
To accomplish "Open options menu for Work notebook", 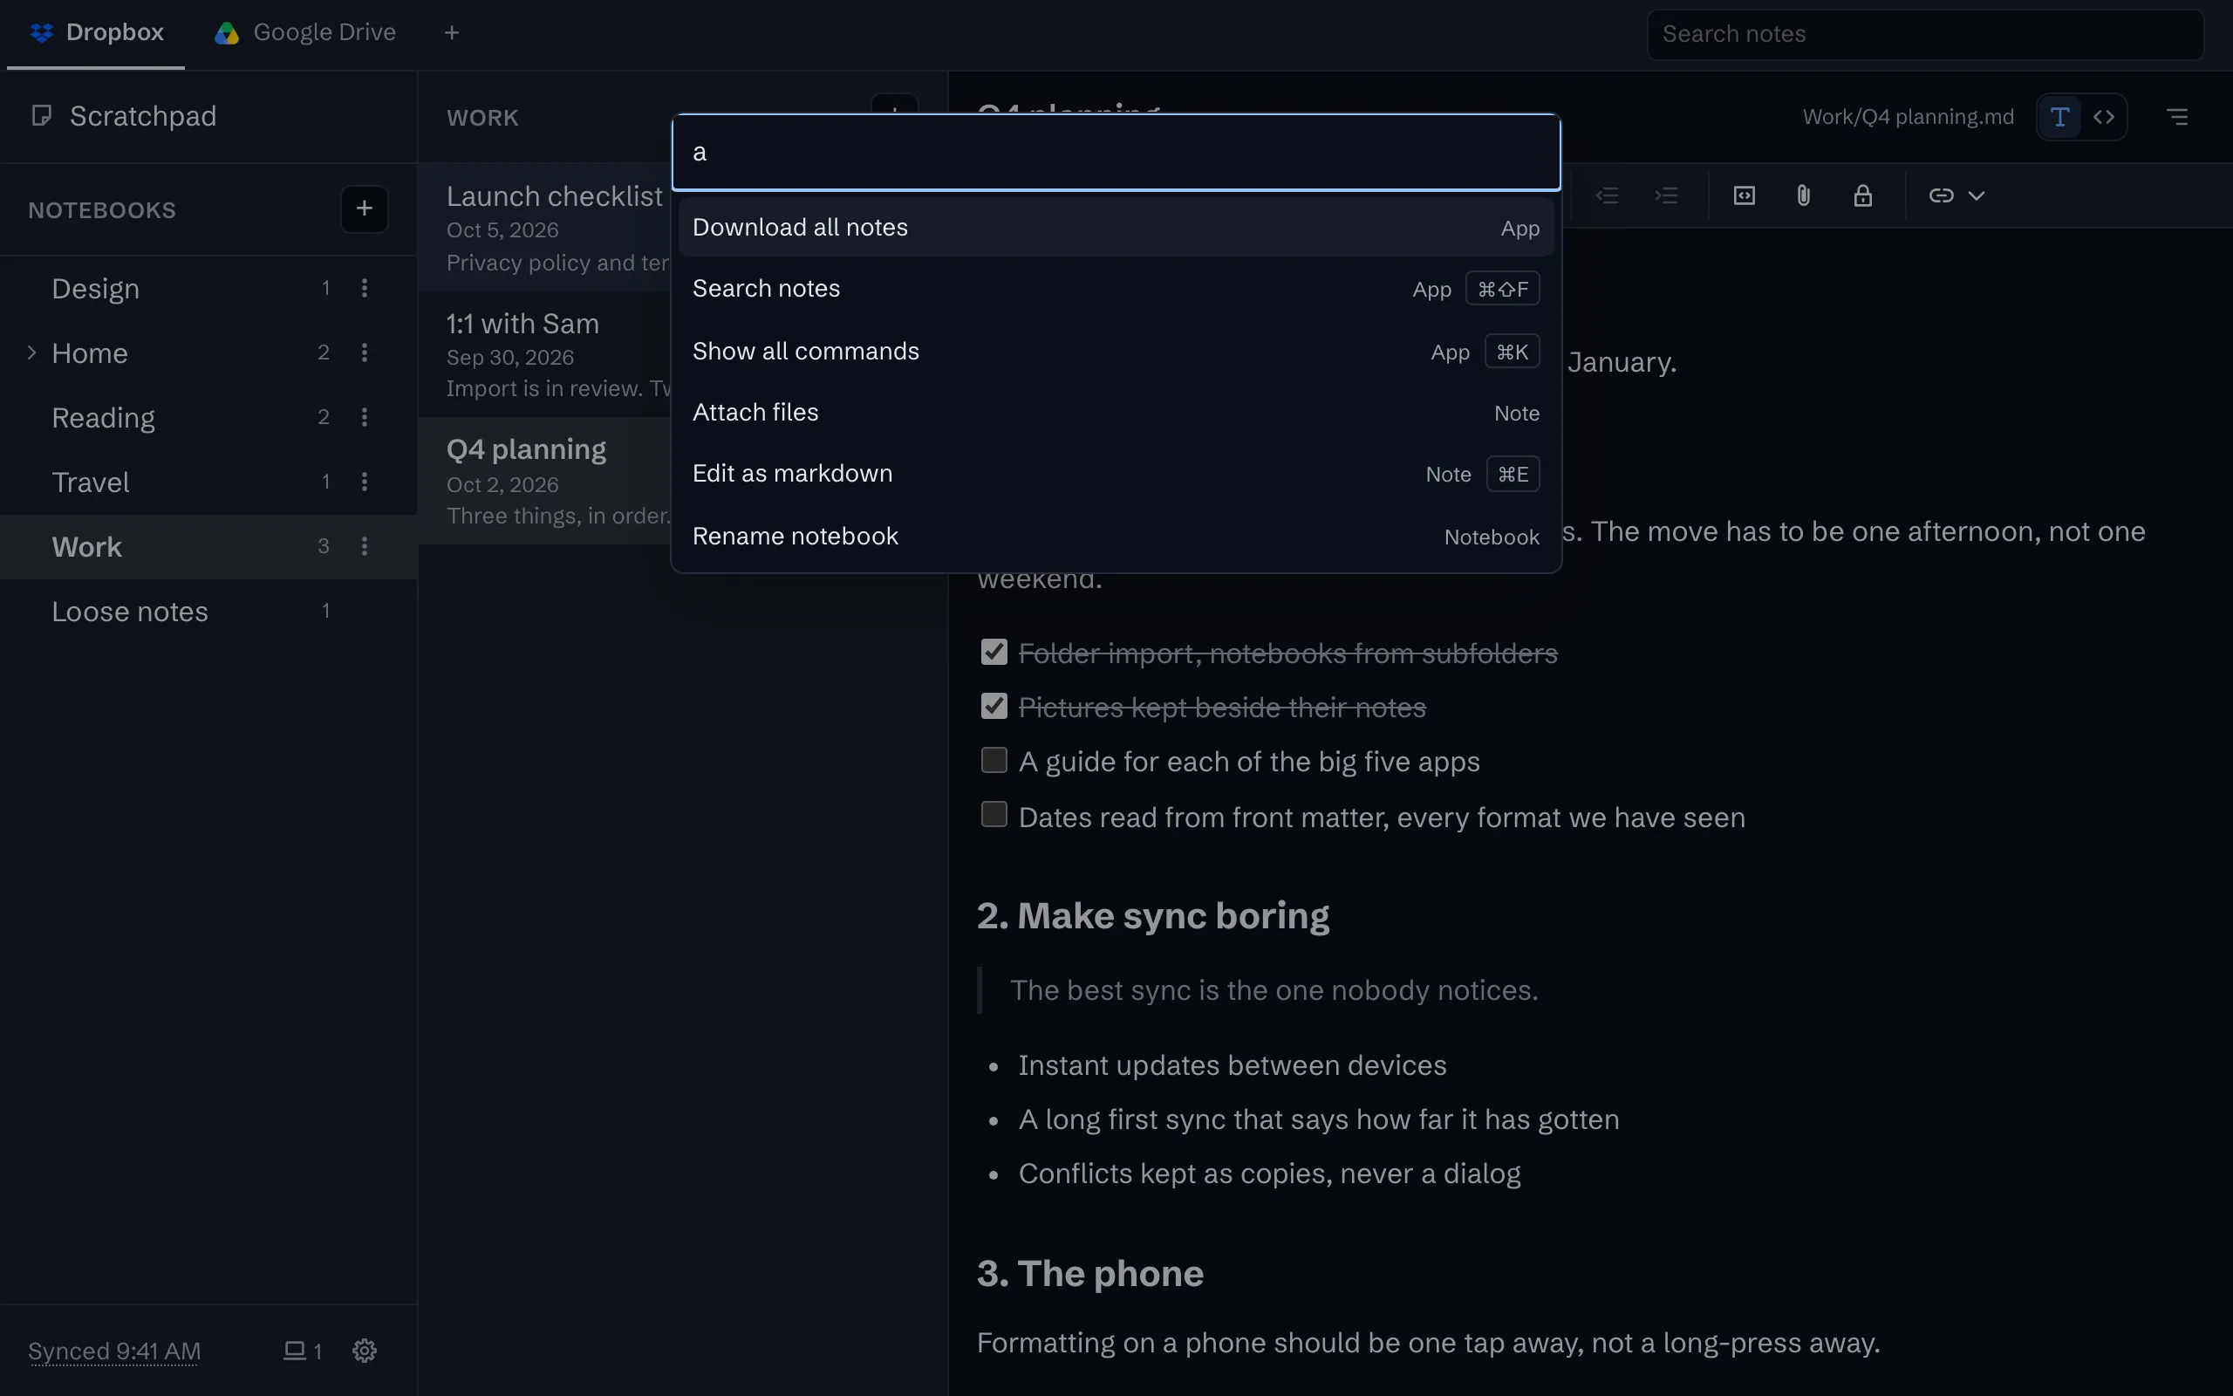I will coord(365,546).
